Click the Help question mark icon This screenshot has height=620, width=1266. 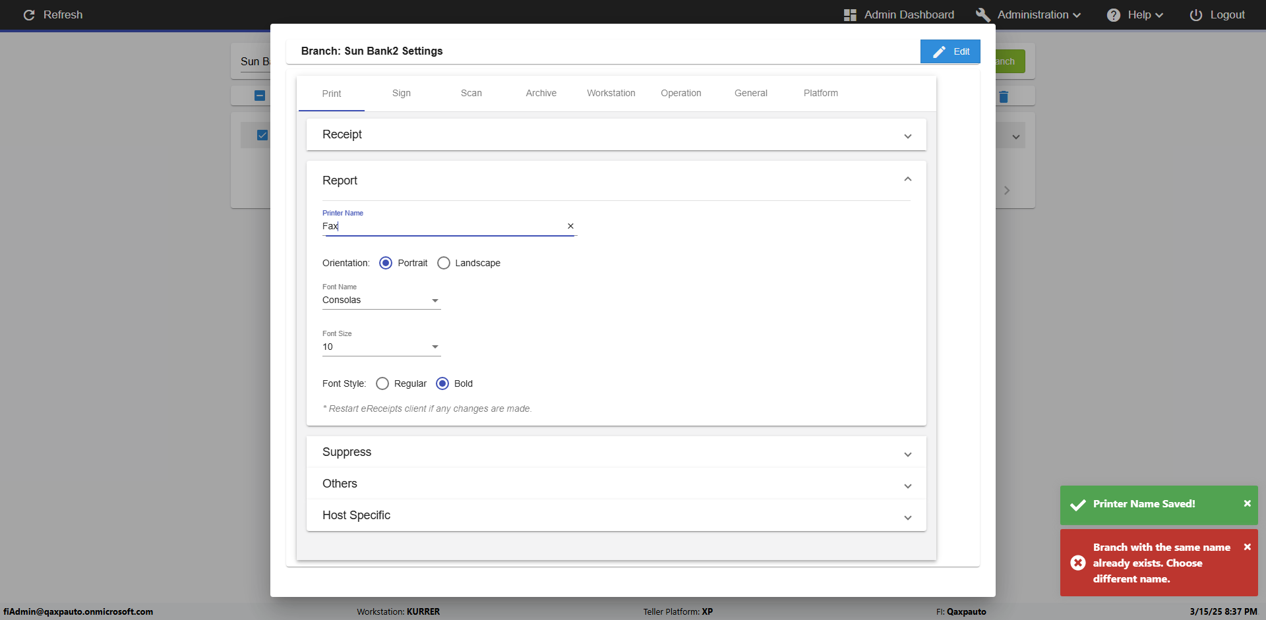1114,15
